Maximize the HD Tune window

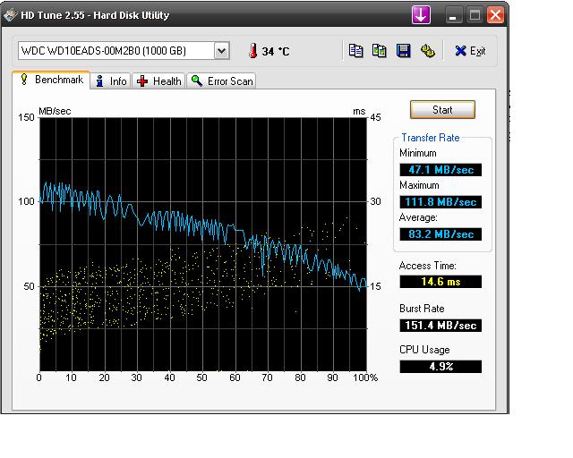coord(475,15)
